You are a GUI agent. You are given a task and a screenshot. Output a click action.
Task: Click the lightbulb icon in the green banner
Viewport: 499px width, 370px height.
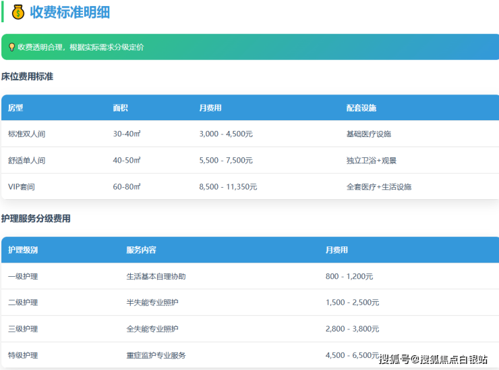tap(11, 47)
